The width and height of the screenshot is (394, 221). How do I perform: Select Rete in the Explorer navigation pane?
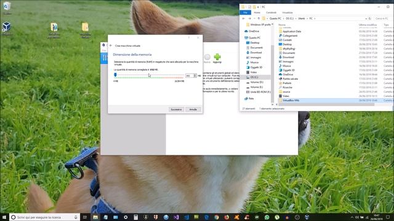pyautogui.click(x=251, y=98)
